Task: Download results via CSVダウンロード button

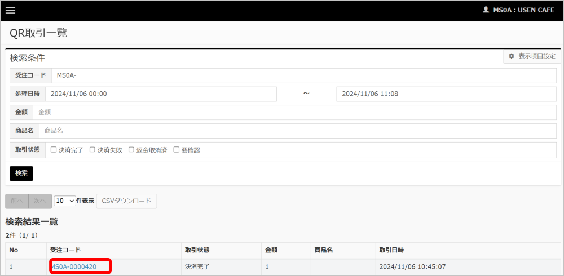Action: point(126,201)
